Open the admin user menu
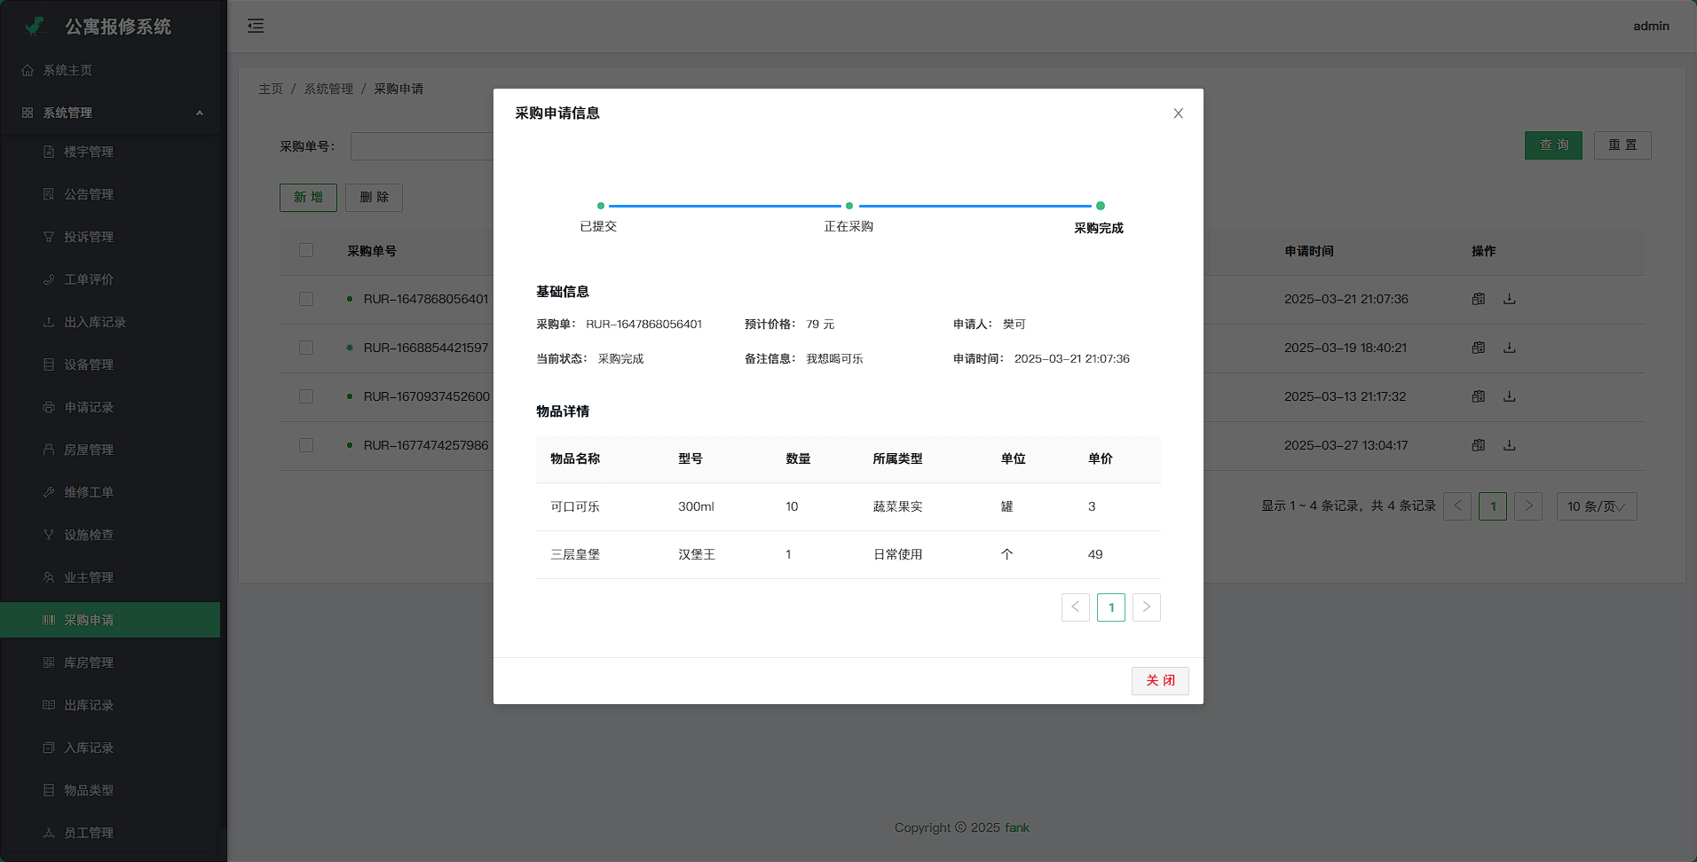The height and width of the screenshot is (862, 1697). [1650, 26]
